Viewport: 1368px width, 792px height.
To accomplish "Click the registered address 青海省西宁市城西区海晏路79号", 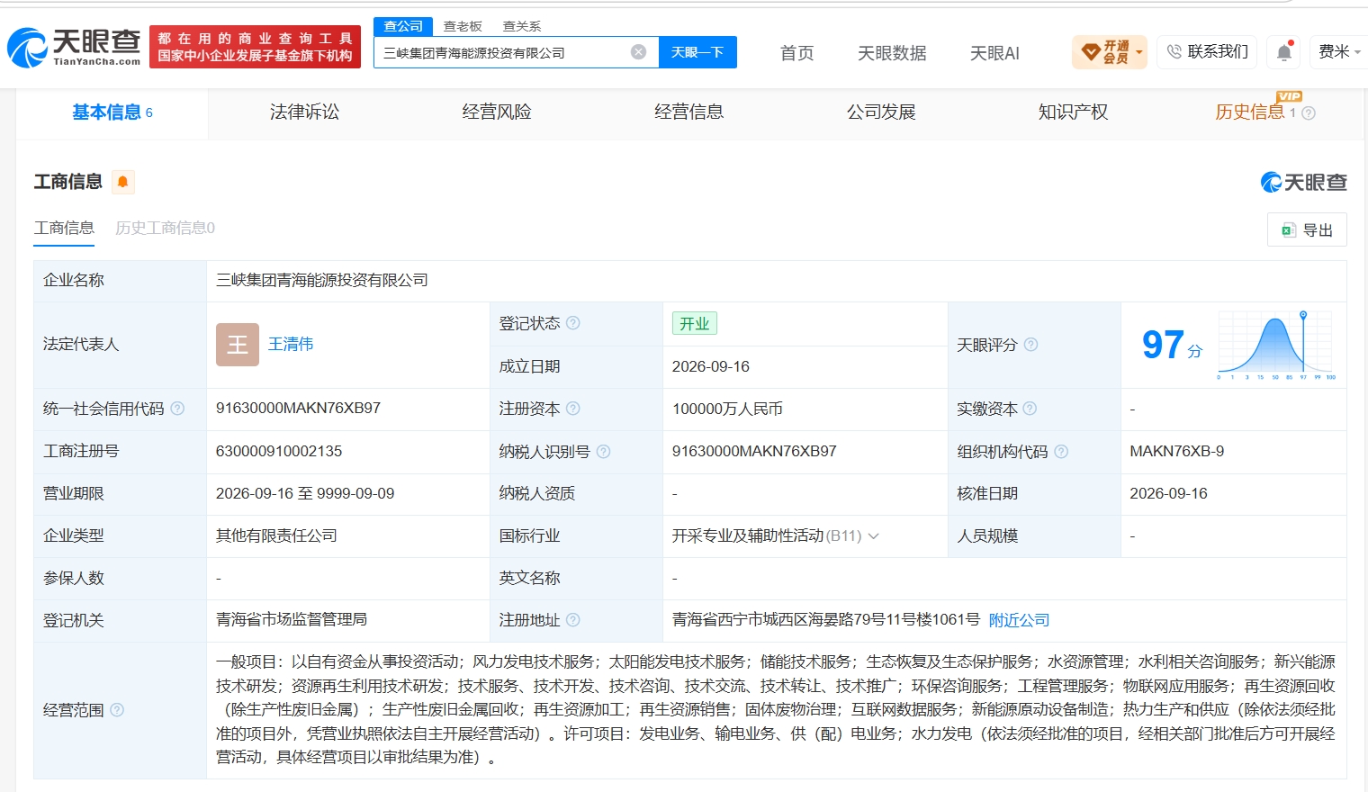I will [x=826, y=620].
